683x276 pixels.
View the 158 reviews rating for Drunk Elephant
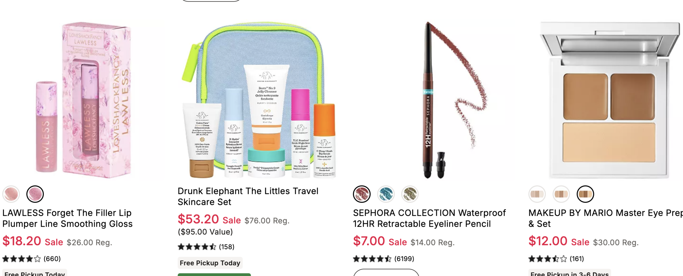click(x=206, y=247)
